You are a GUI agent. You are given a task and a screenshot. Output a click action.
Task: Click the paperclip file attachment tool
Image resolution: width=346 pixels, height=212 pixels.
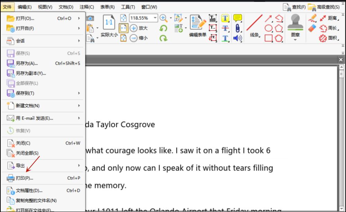(x=237, y=28)
